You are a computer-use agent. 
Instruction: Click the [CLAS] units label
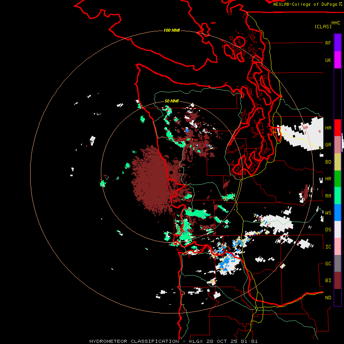click(x=323, y=26)
